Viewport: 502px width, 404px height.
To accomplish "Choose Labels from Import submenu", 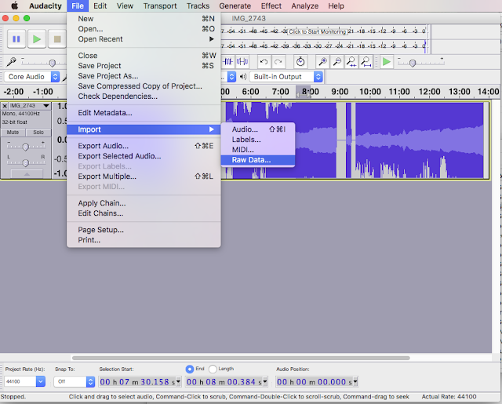I will [258, 140].
